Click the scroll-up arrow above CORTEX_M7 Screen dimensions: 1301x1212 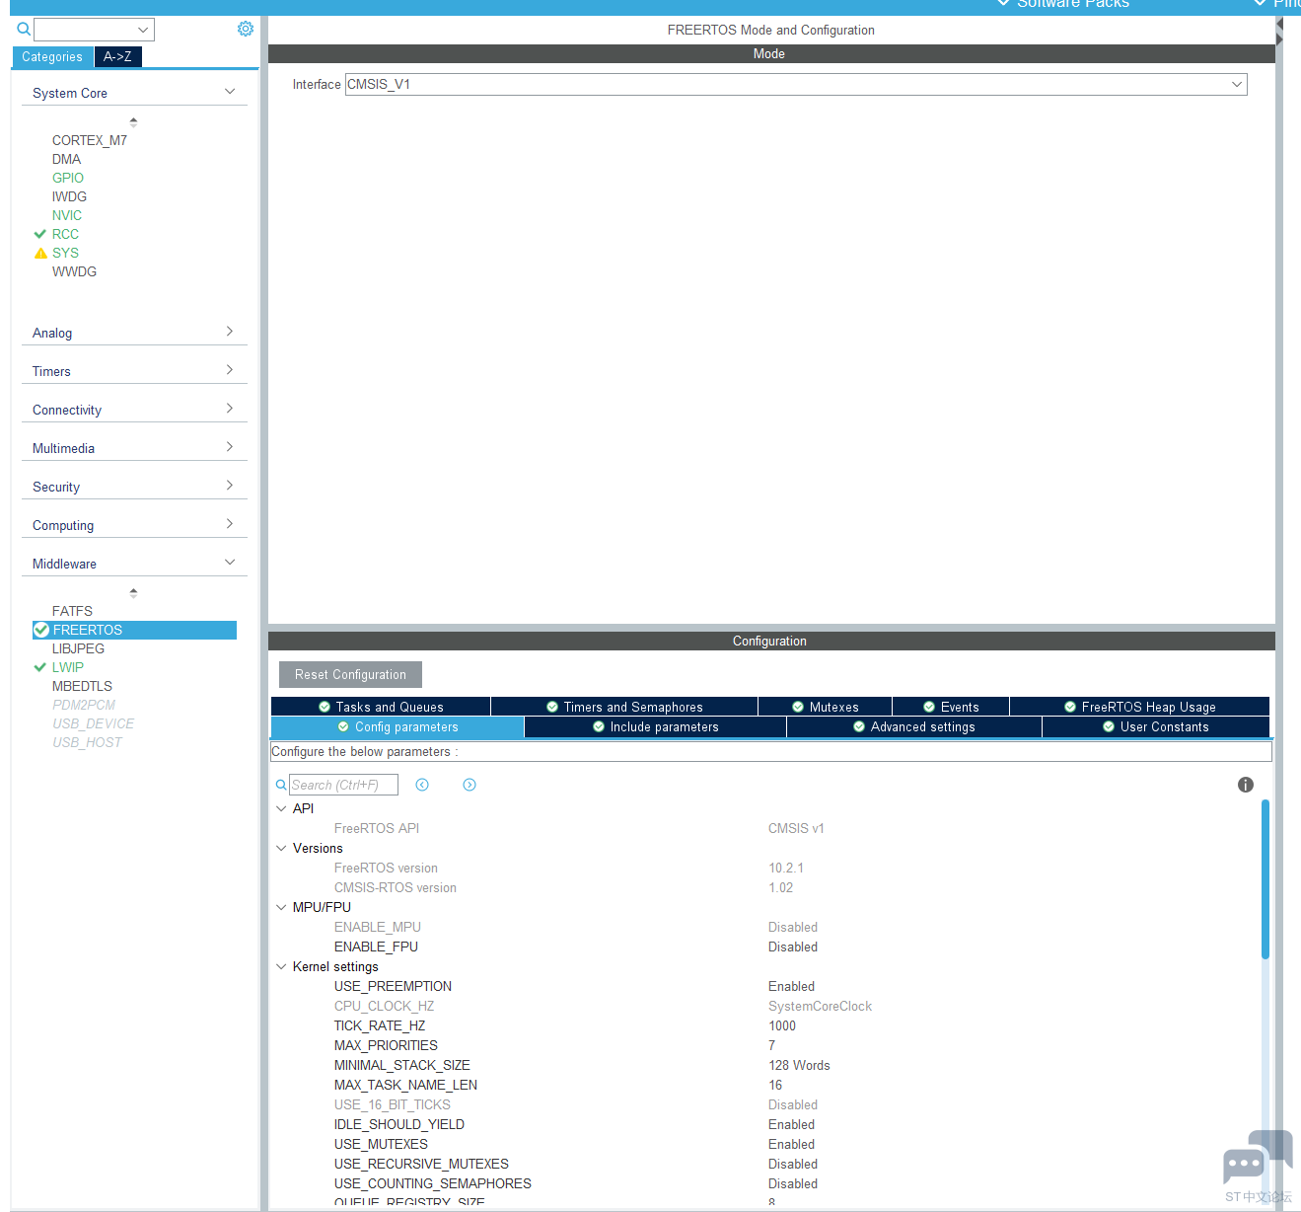click(x=133, y=120)
